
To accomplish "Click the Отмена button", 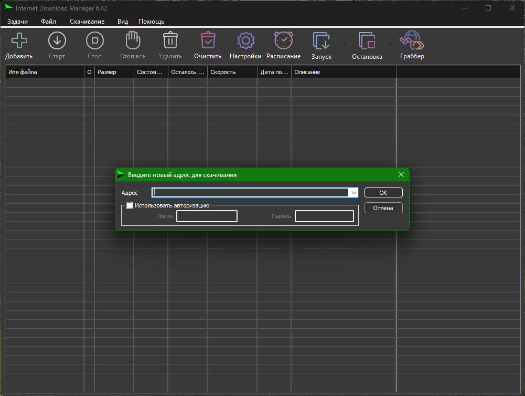I will 383,208.
